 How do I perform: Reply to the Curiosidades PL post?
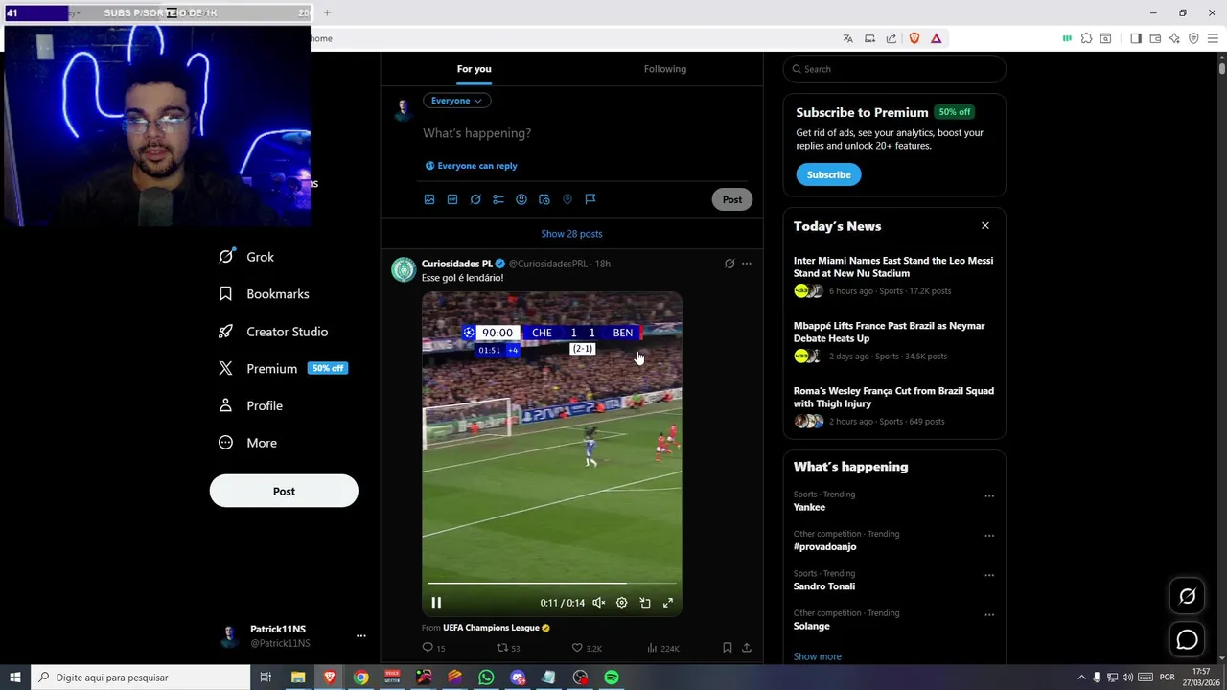433,648
